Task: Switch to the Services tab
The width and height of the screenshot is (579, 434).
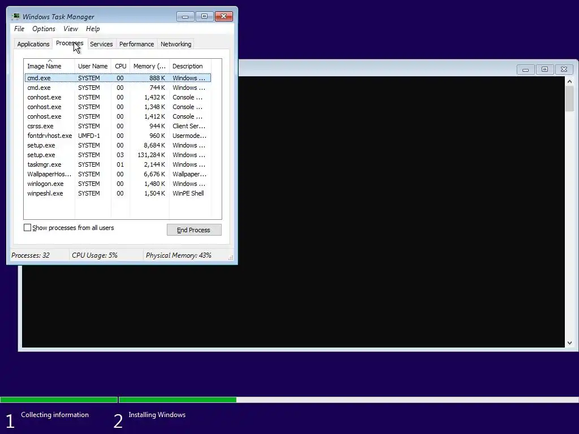Action: tap(102, 44)
